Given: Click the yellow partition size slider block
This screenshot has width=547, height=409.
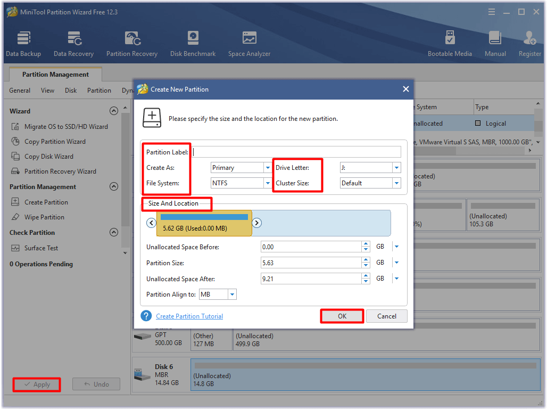Looking at the screenshot, I should (x=204, y=223).
